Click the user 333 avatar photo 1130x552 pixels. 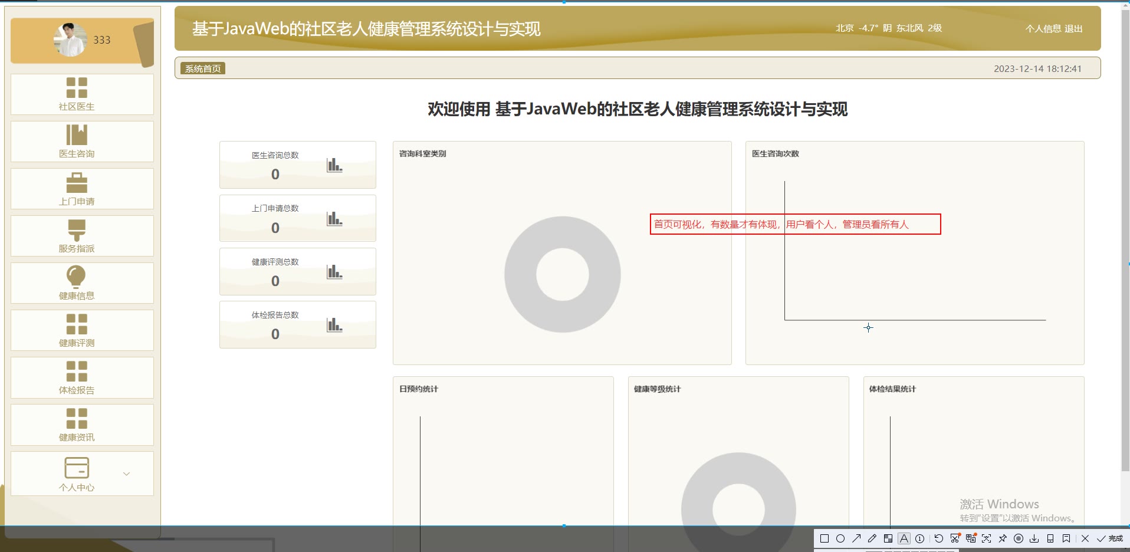click(x=70, y=40)
